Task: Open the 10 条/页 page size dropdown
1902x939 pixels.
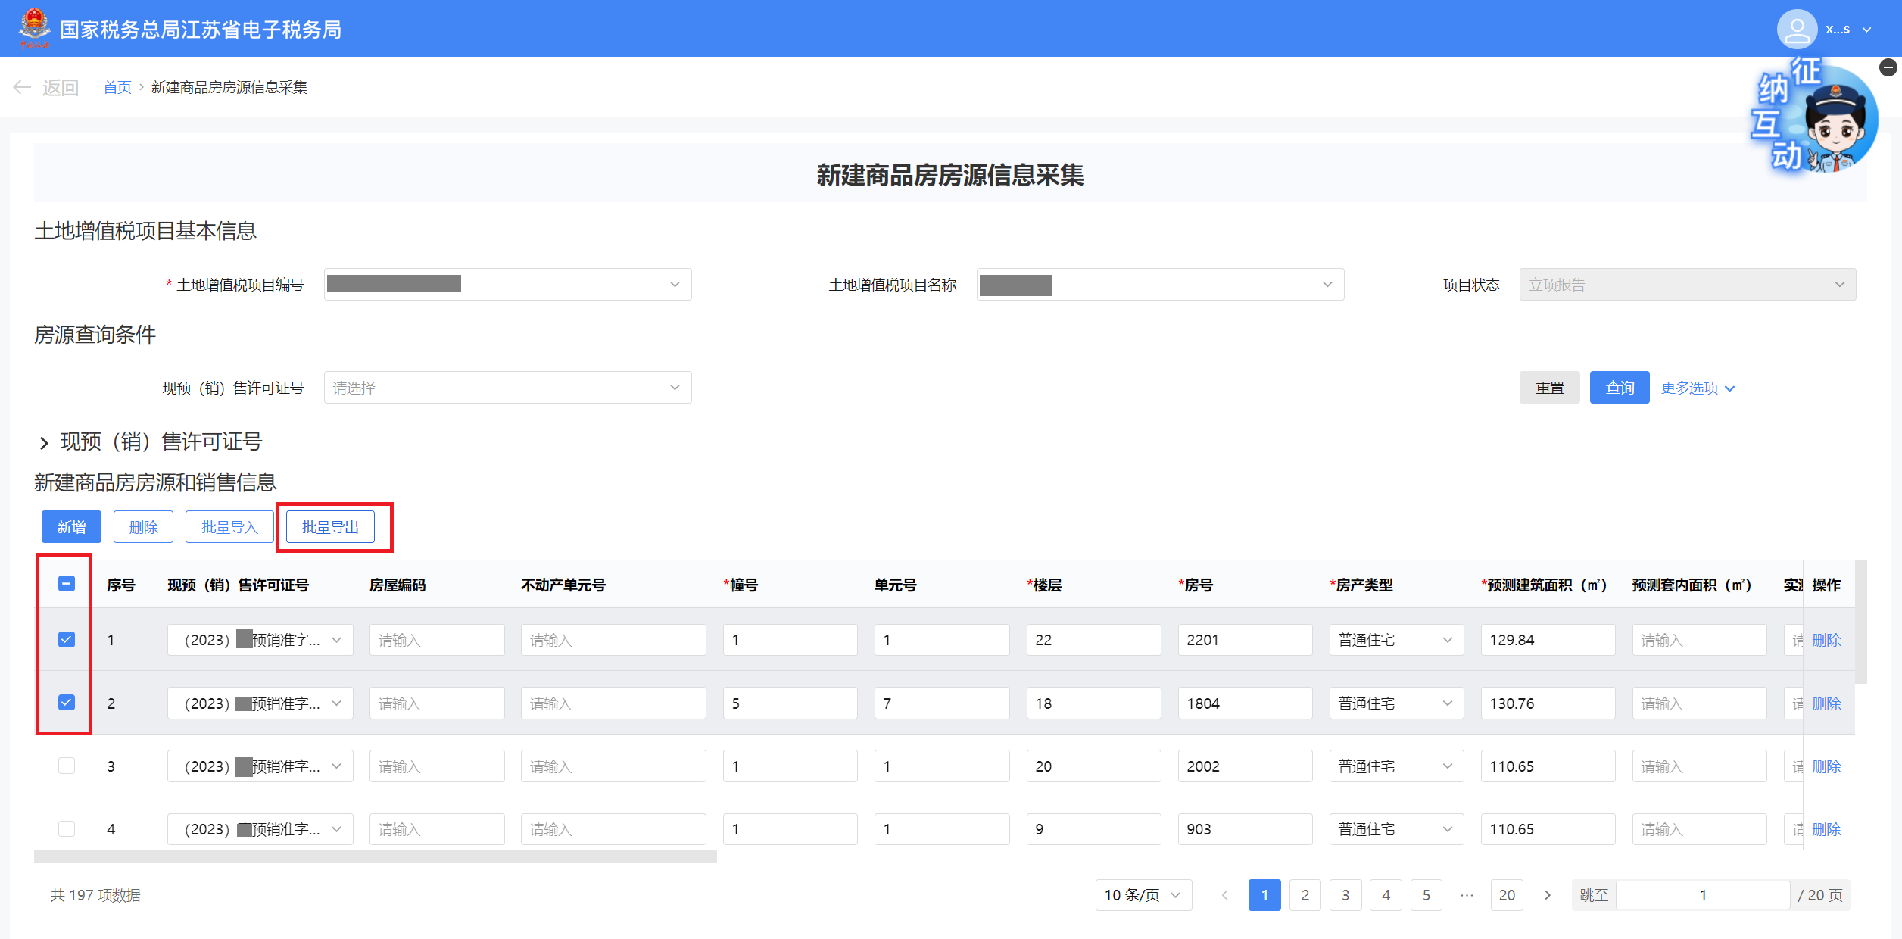Action: point(1143,895)
